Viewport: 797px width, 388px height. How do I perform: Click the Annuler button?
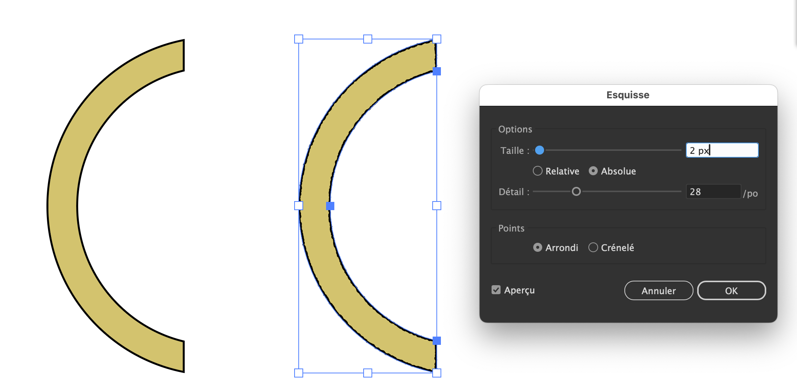click(x=658, y=290)
